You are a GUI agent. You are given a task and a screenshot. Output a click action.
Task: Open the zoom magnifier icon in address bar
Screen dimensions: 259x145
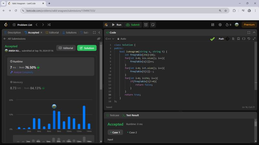[x=220, y=11]
